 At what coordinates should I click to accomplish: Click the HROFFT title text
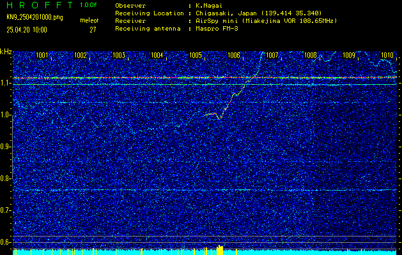point(40,5)
